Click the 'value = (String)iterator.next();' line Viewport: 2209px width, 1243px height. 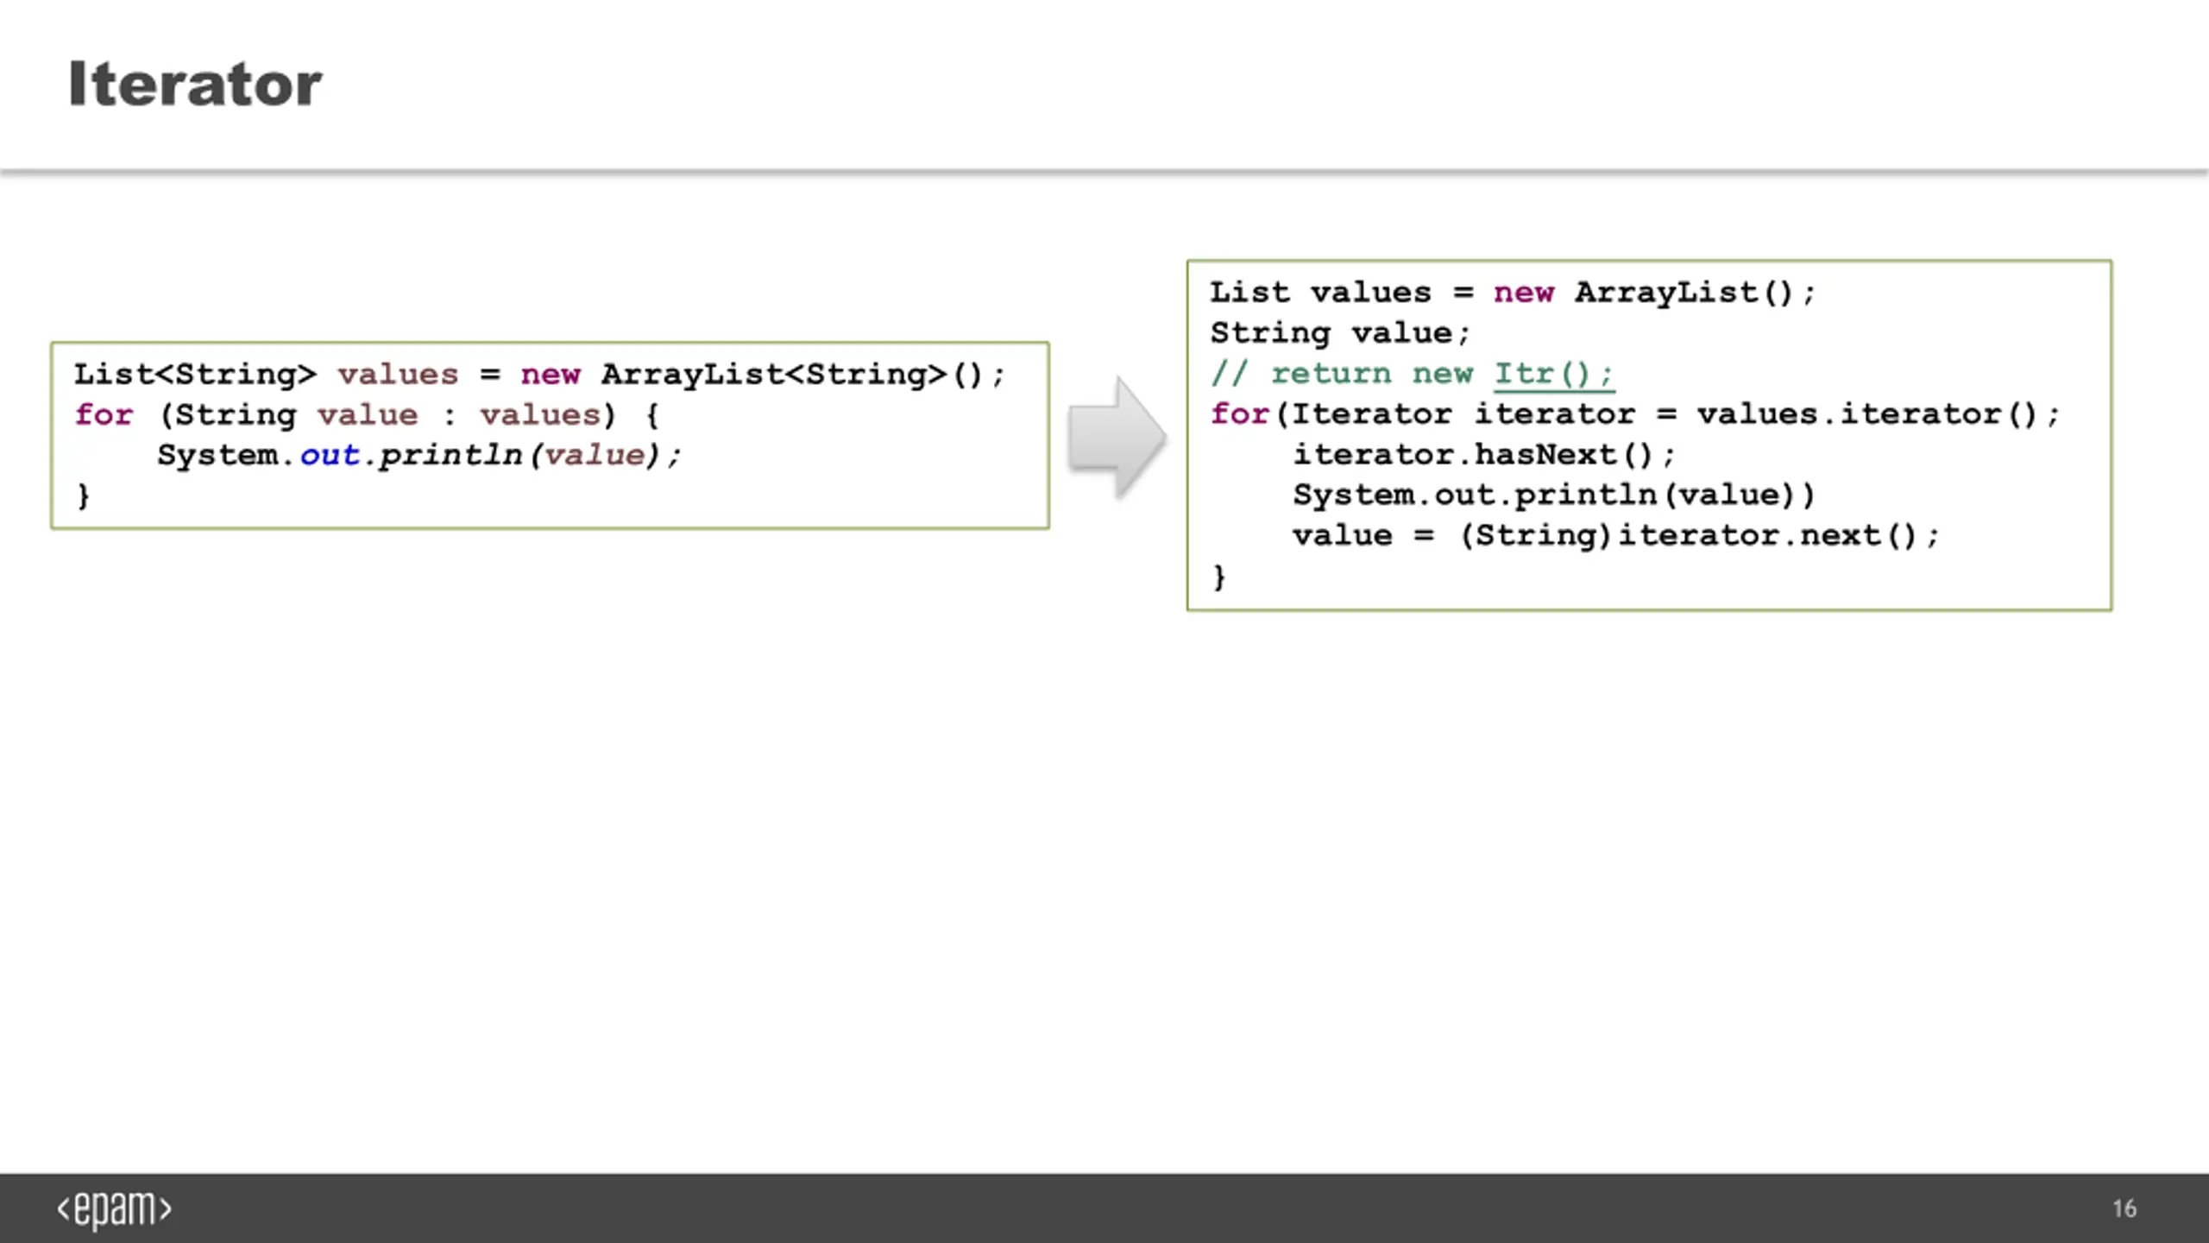pyautogui.click(x=1615, y=535)
